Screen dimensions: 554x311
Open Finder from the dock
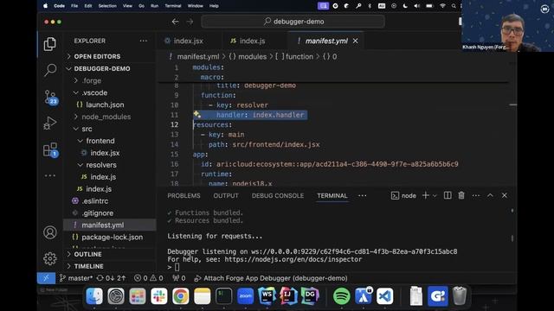pos(94,295)
